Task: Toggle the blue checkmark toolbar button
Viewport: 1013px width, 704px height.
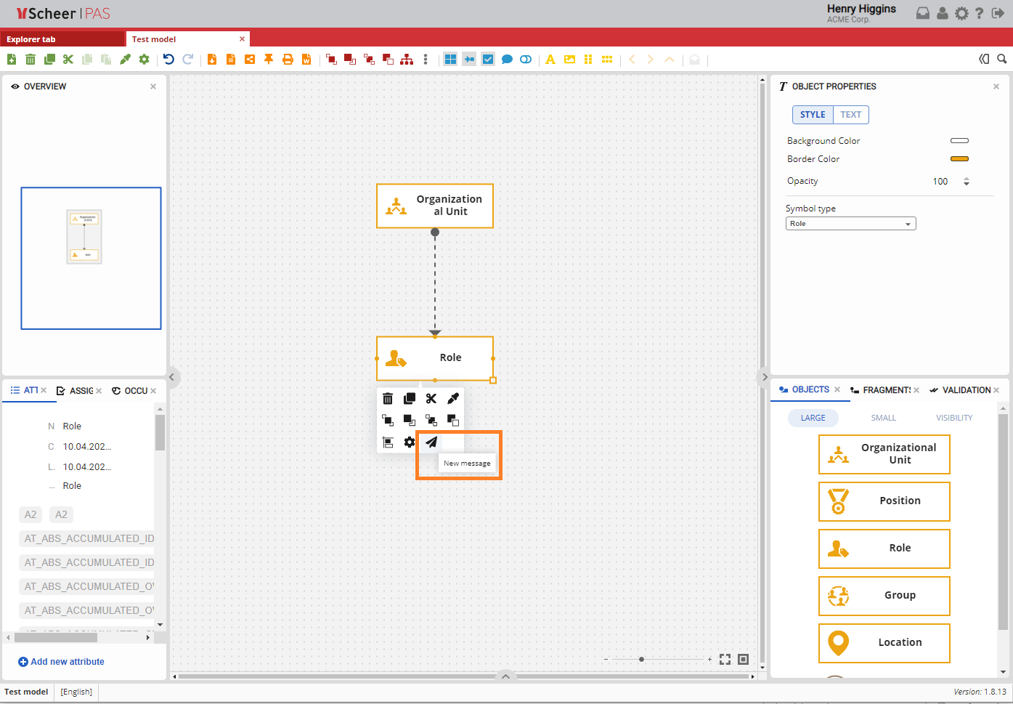Action: click(x=488, y=60)
